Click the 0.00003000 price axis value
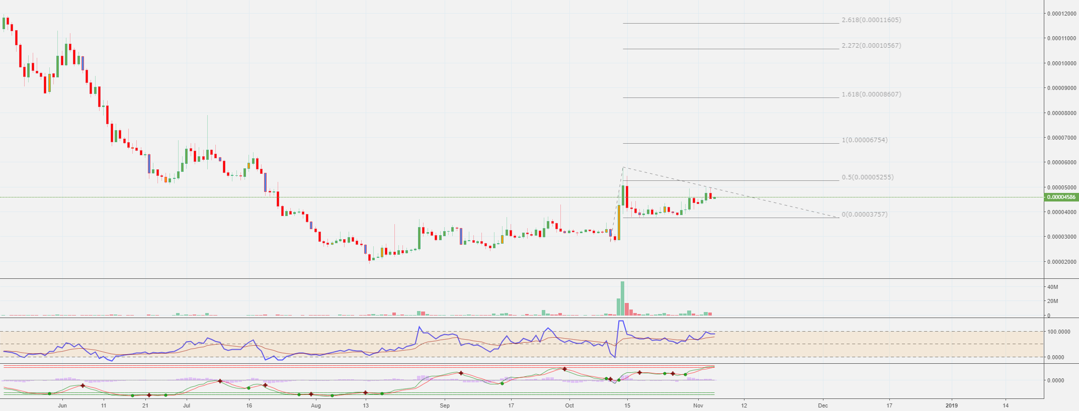The width and height of the screenshot is (1079, 411). point(1061,237)
